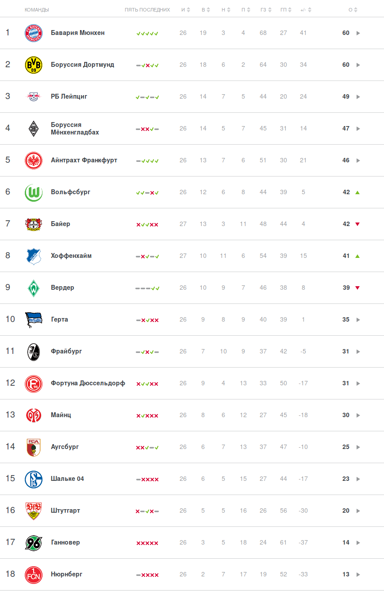Click the Werder Bremen diamond logo

[34, 288]
